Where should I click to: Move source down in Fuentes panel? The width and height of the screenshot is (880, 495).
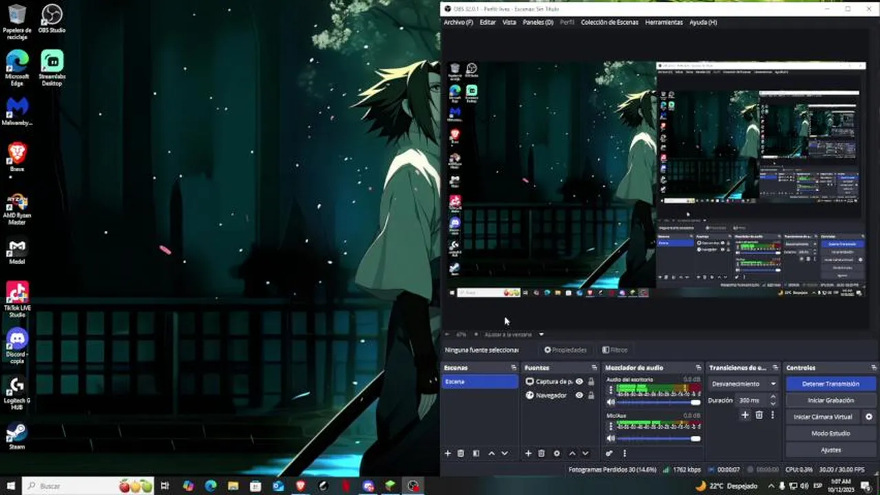[x=585, y=453]
